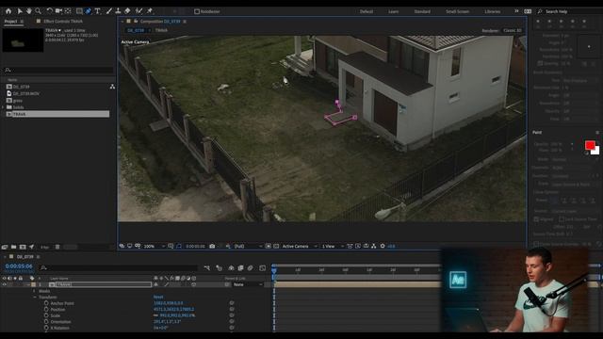Open the 1 View layout dropdown
Viewport: 603px width, 339px height.
point(333,246)
